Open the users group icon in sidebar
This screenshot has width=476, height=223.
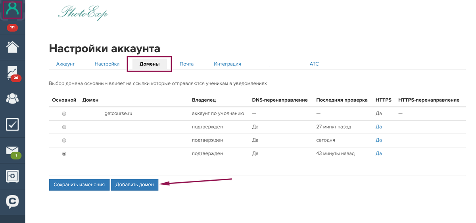pyautogui.click(x=12, y=98)
